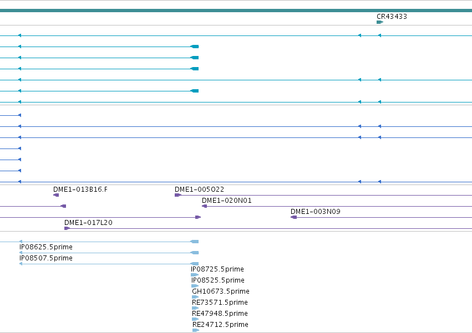Select the purple end glyph under DME1-003N09
The width and height of the screenshot is (472, 333).
[x=294, y=218]
